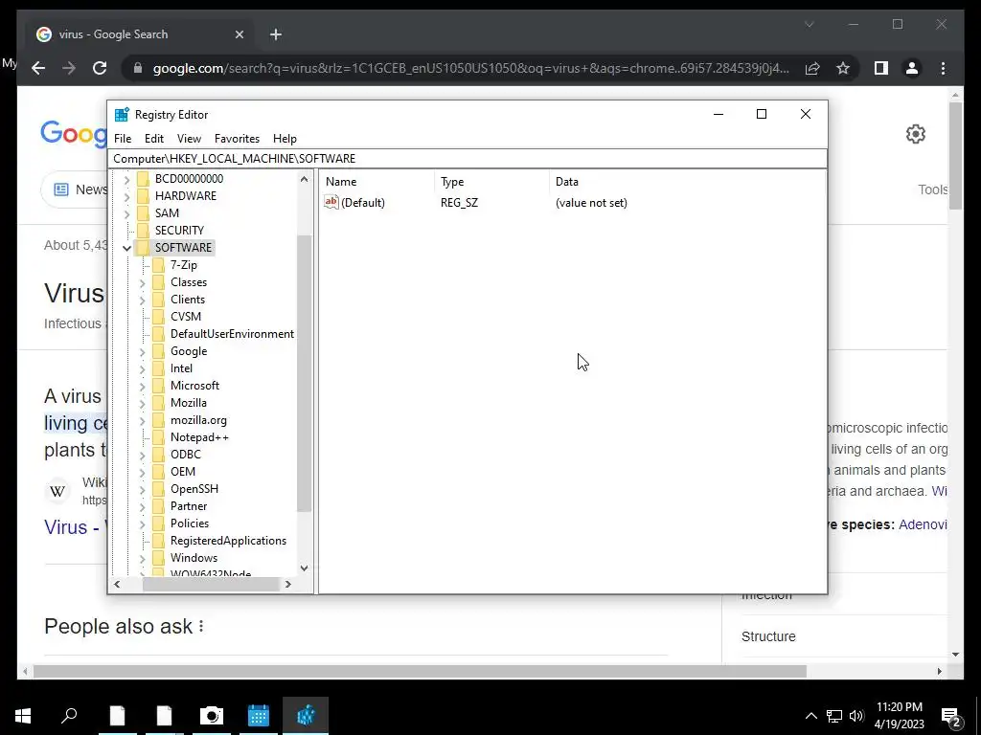This screenshot has height=735, width=981.
Task: Click Chrome address bar URL
Action: pyautogui.click(x=470, y=68)
